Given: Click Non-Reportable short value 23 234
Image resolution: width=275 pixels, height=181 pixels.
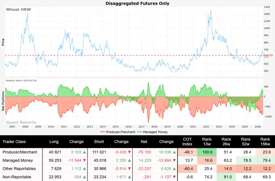Looking at the screenshot, I should 100,177.
